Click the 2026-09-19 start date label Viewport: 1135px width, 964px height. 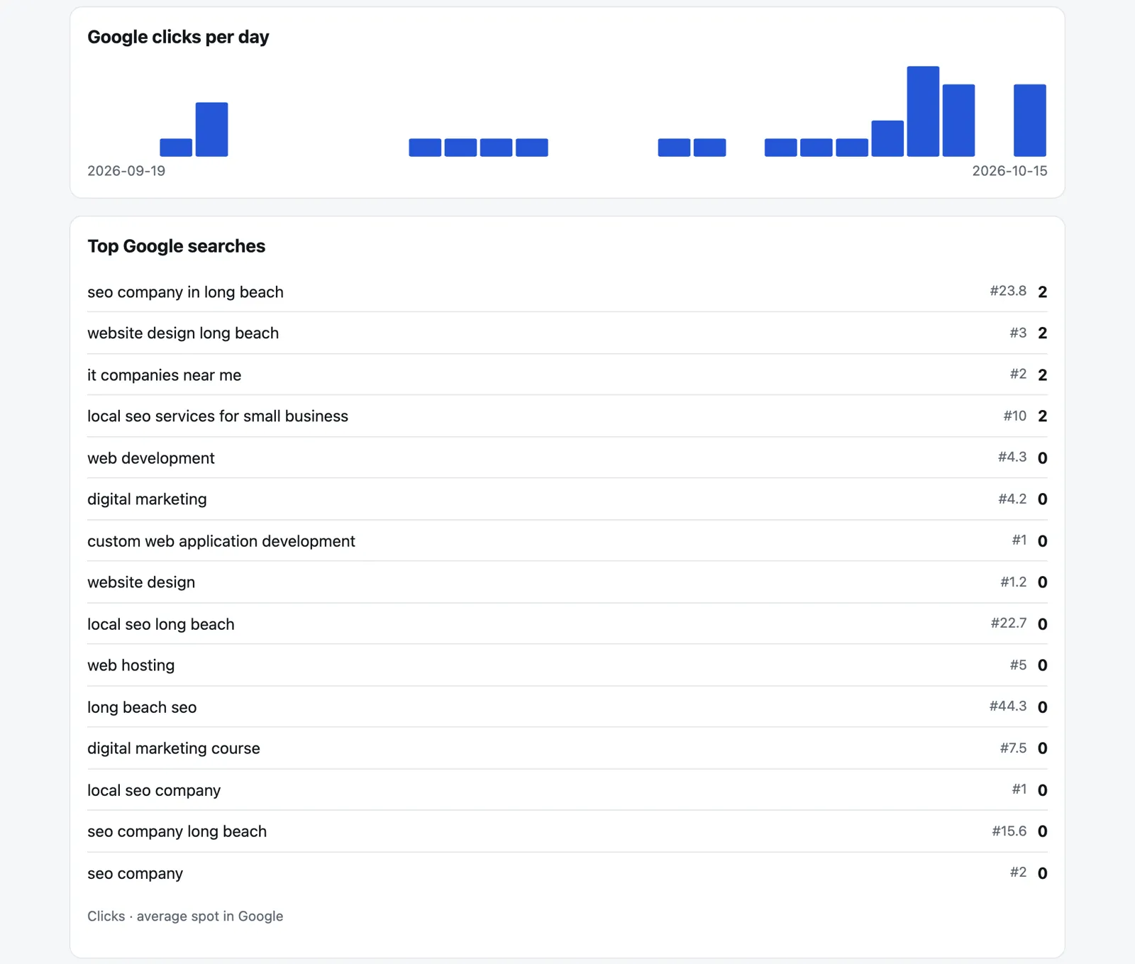click(126, 171)
